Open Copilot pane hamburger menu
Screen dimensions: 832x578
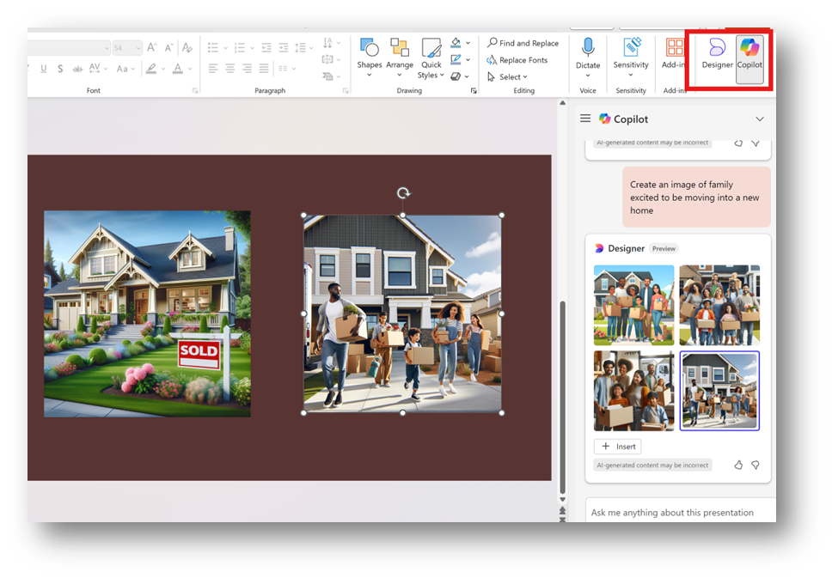(x=585, y=119)
